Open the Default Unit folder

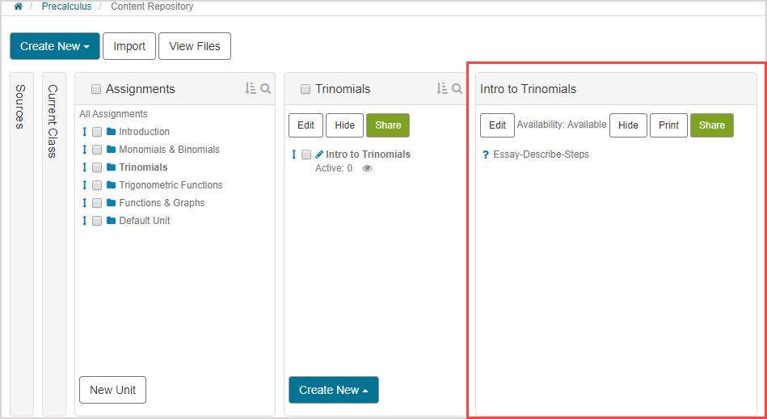click(x=144, y=221)
